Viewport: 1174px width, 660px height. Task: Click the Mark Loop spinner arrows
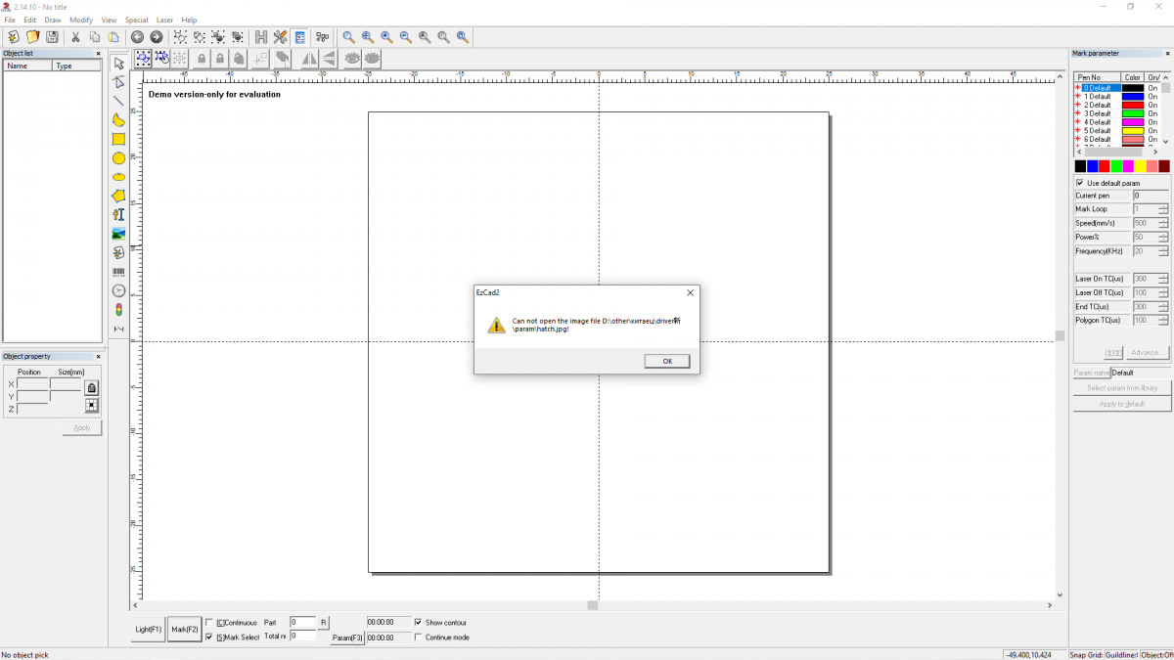(1163, 209)
